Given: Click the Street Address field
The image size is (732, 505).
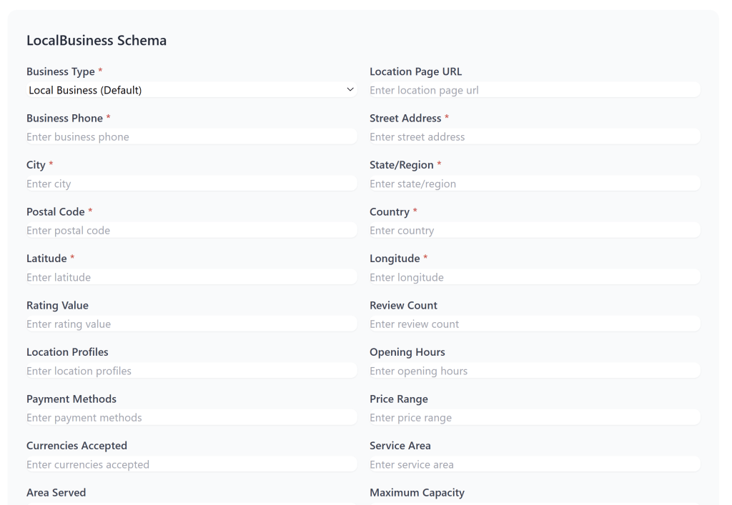Looking at the screenshot, I should point(534,137).
